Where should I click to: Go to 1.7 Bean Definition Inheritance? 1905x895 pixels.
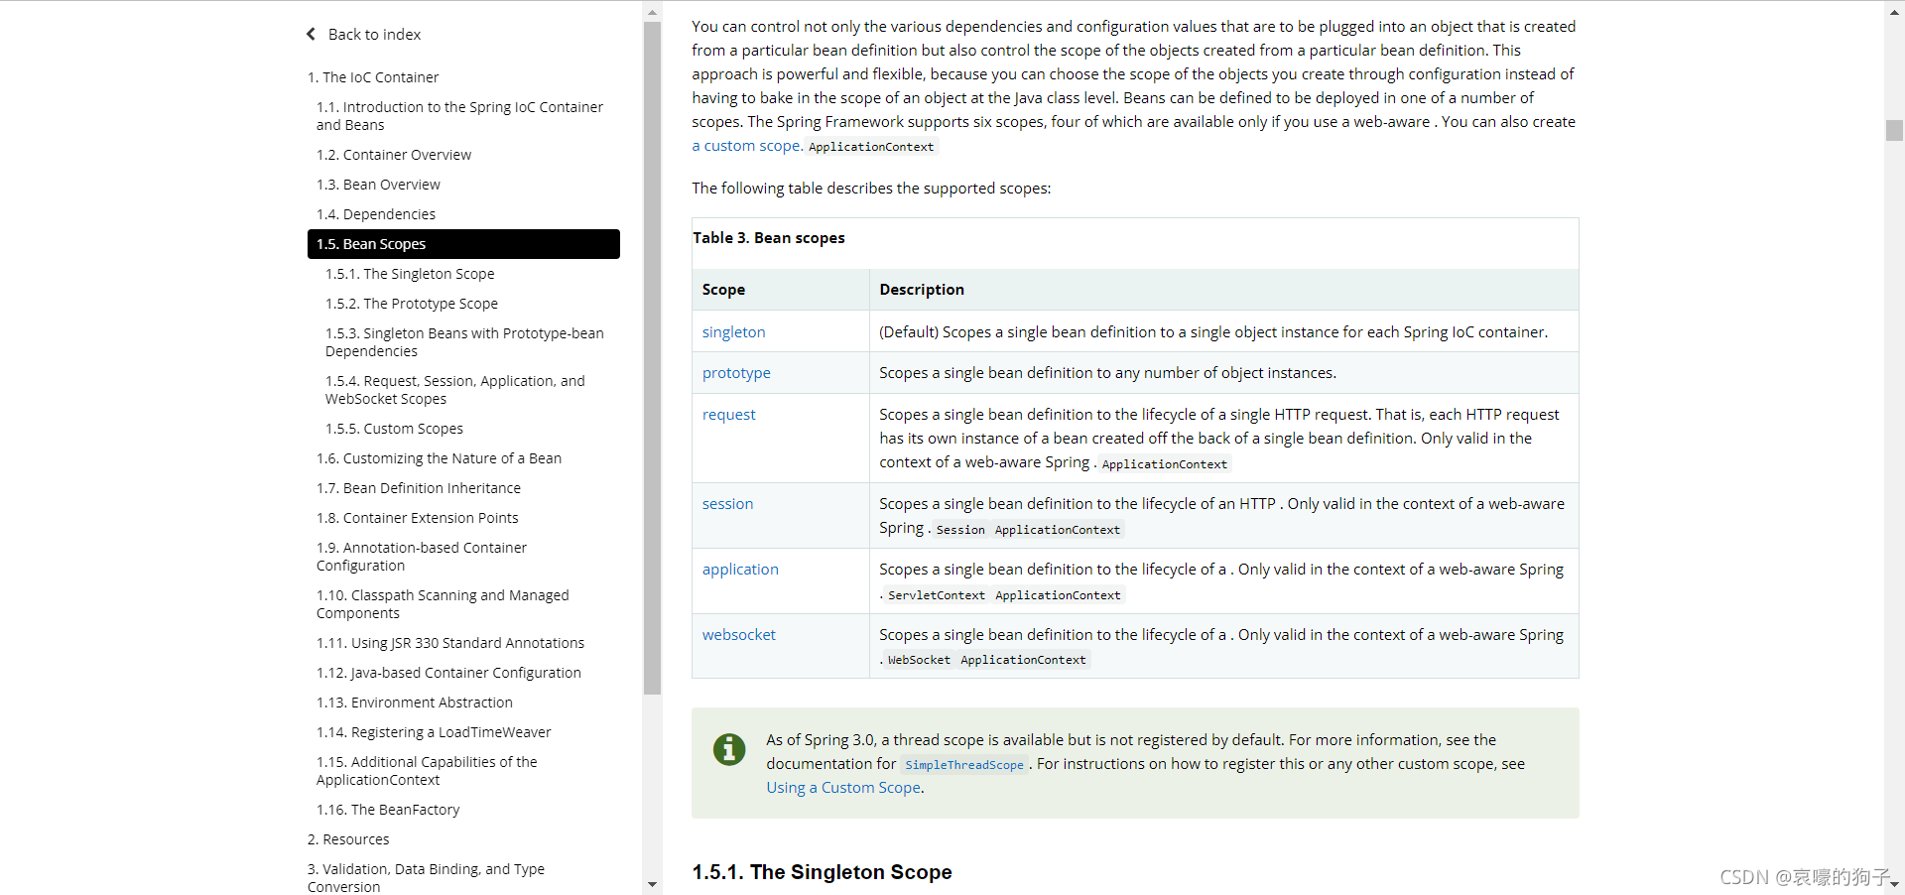click(x=419, y=488)
